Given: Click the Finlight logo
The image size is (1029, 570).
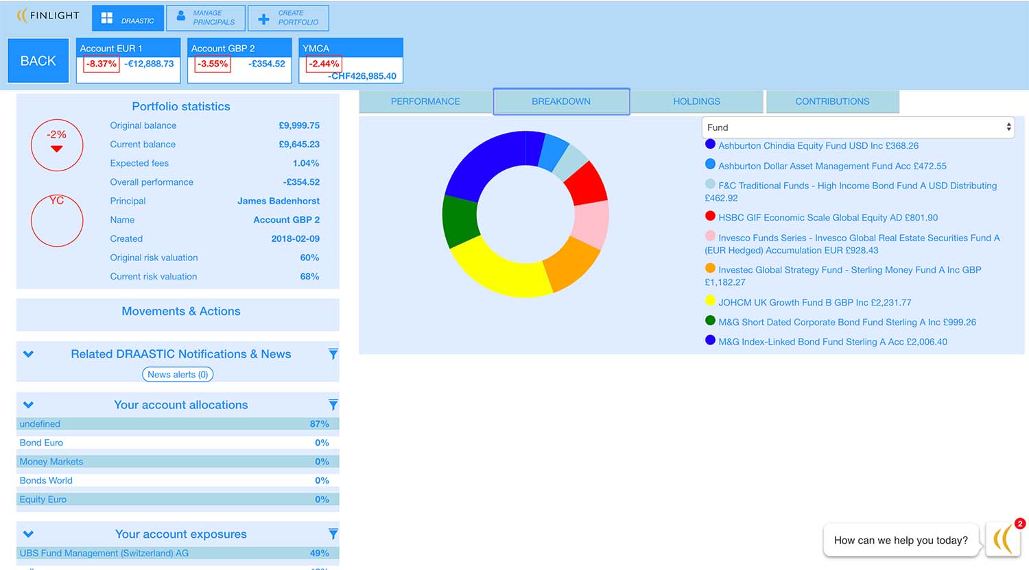Looking at the screenshot, I should coord(48,15).
